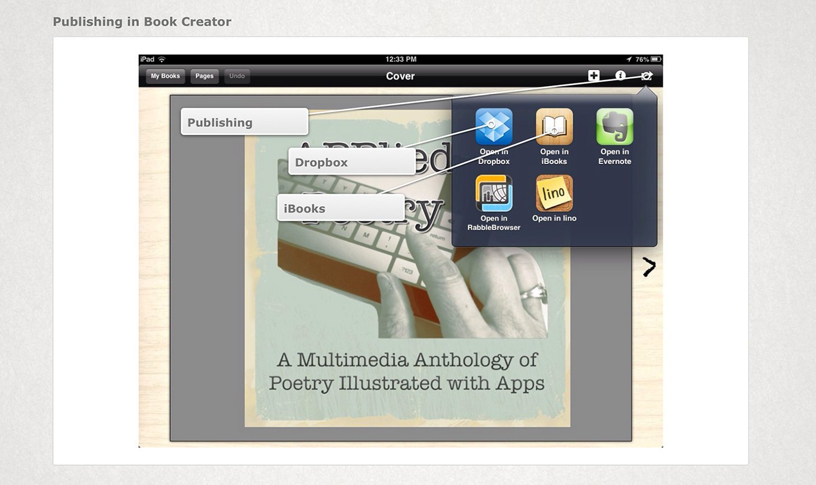Viewport: 816px width, 485px height.
Task: Tap the Wi-Fi status icon
Action: 162,59
